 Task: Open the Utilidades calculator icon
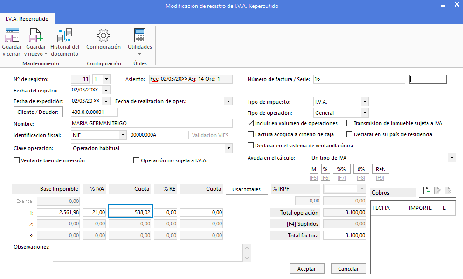coord(140,35)
